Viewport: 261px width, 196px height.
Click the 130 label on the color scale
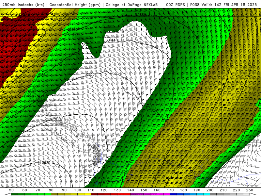coord(117,190)
